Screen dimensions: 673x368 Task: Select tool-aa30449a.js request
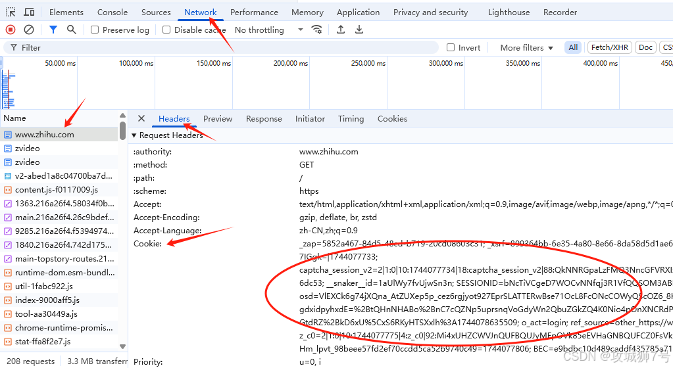pos(59,314)
